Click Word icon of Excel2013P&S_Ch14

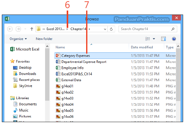pyautogui.click(x=58, y=74)
